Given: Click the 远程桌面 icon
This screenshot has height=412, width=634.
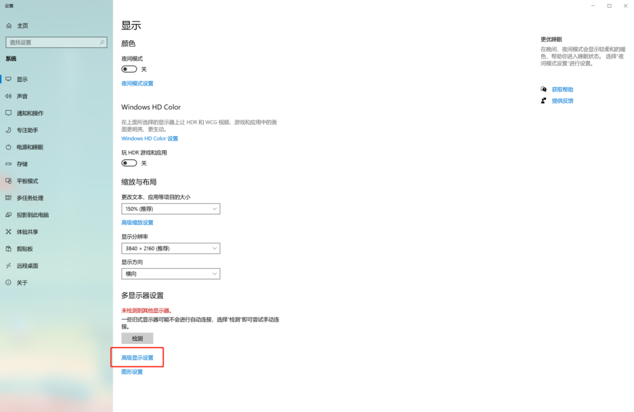Looking at the screenshot, I should pos(8,266).
